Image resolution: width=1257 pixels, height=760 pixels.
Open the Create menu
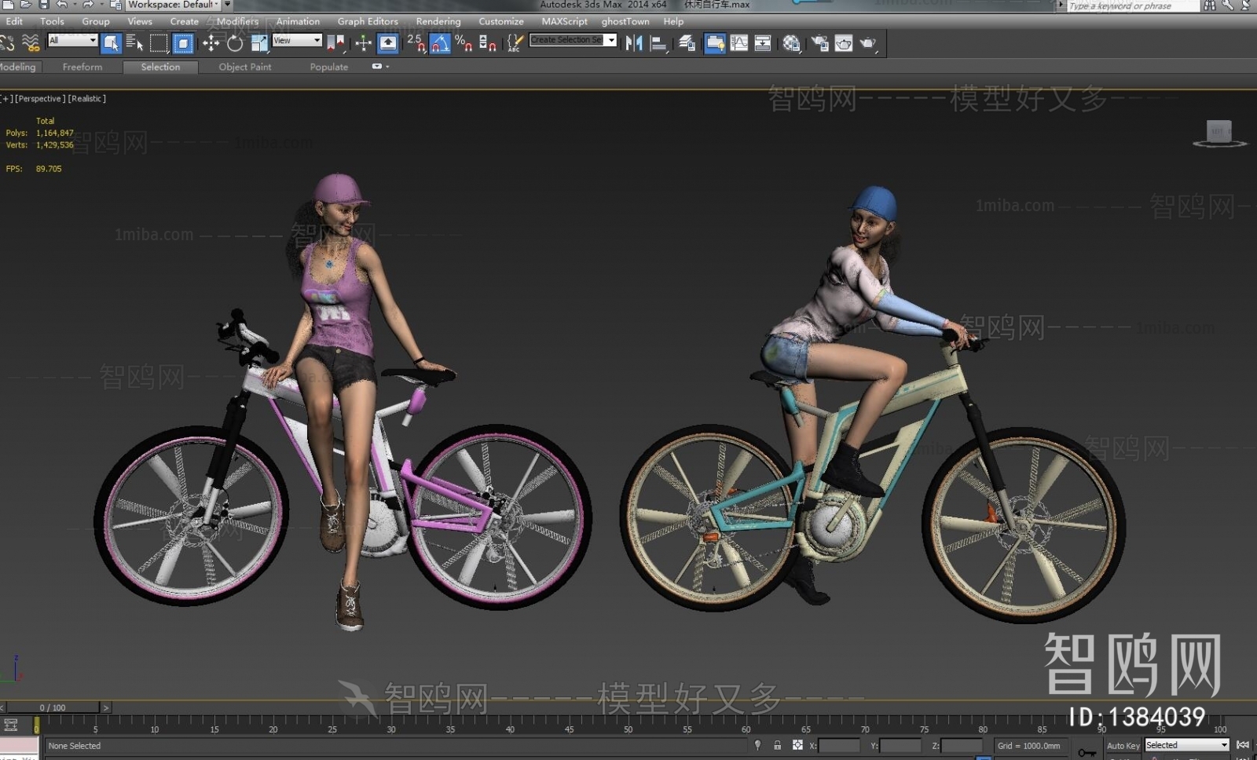[x=185, y=21]
